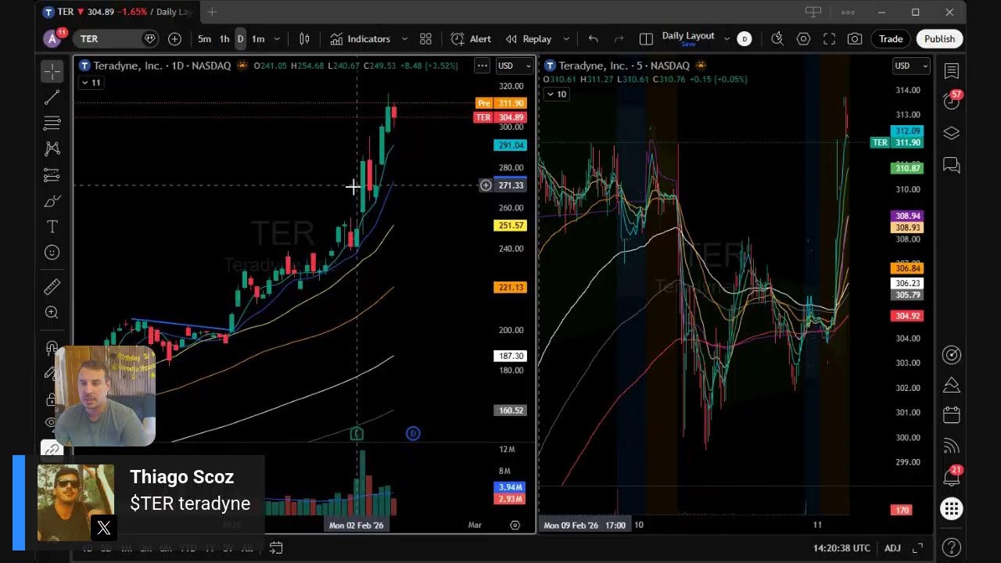Start bar Replay mode
Viewport: 1001px width, 563px height.
pyautogui.click(x=529, y=39)
